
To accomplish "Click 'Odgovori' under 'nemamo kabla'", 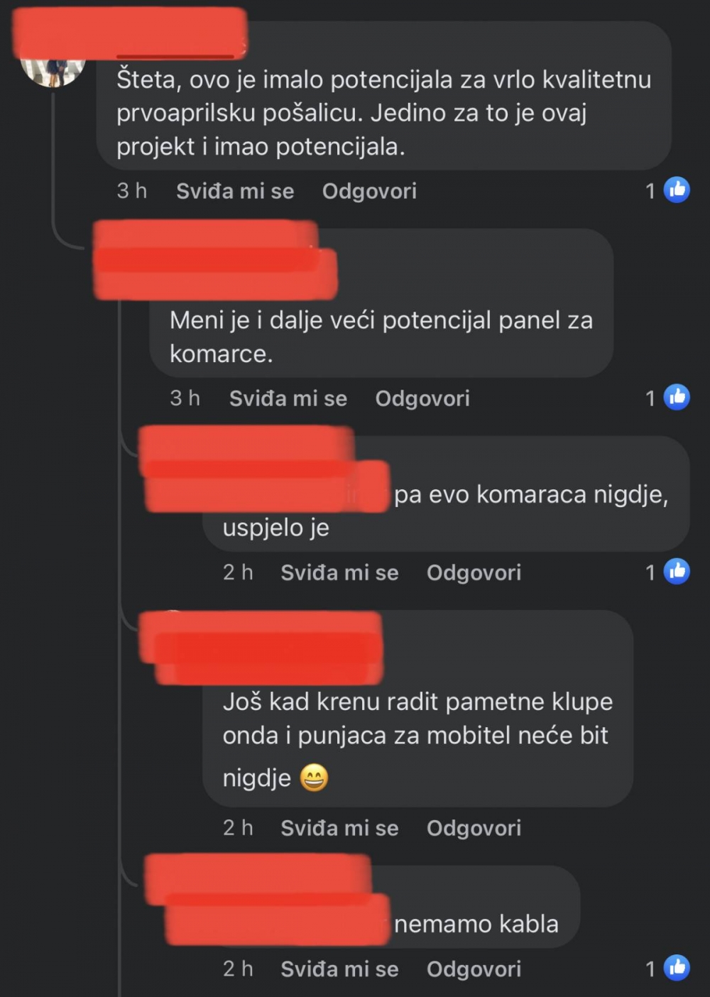I will click(x=474, y=969).
